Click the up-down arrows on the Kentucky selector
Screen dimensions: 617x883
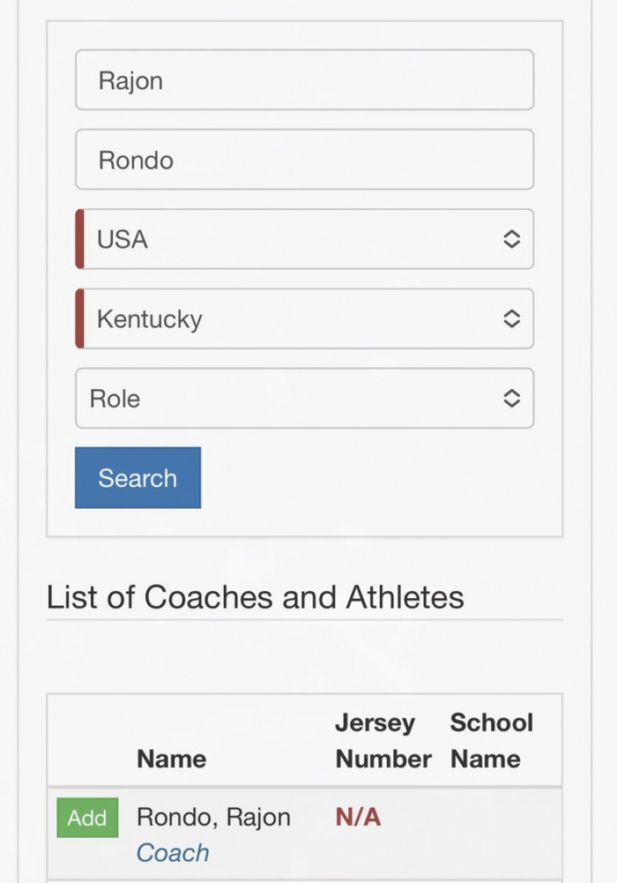coord(511,318)
